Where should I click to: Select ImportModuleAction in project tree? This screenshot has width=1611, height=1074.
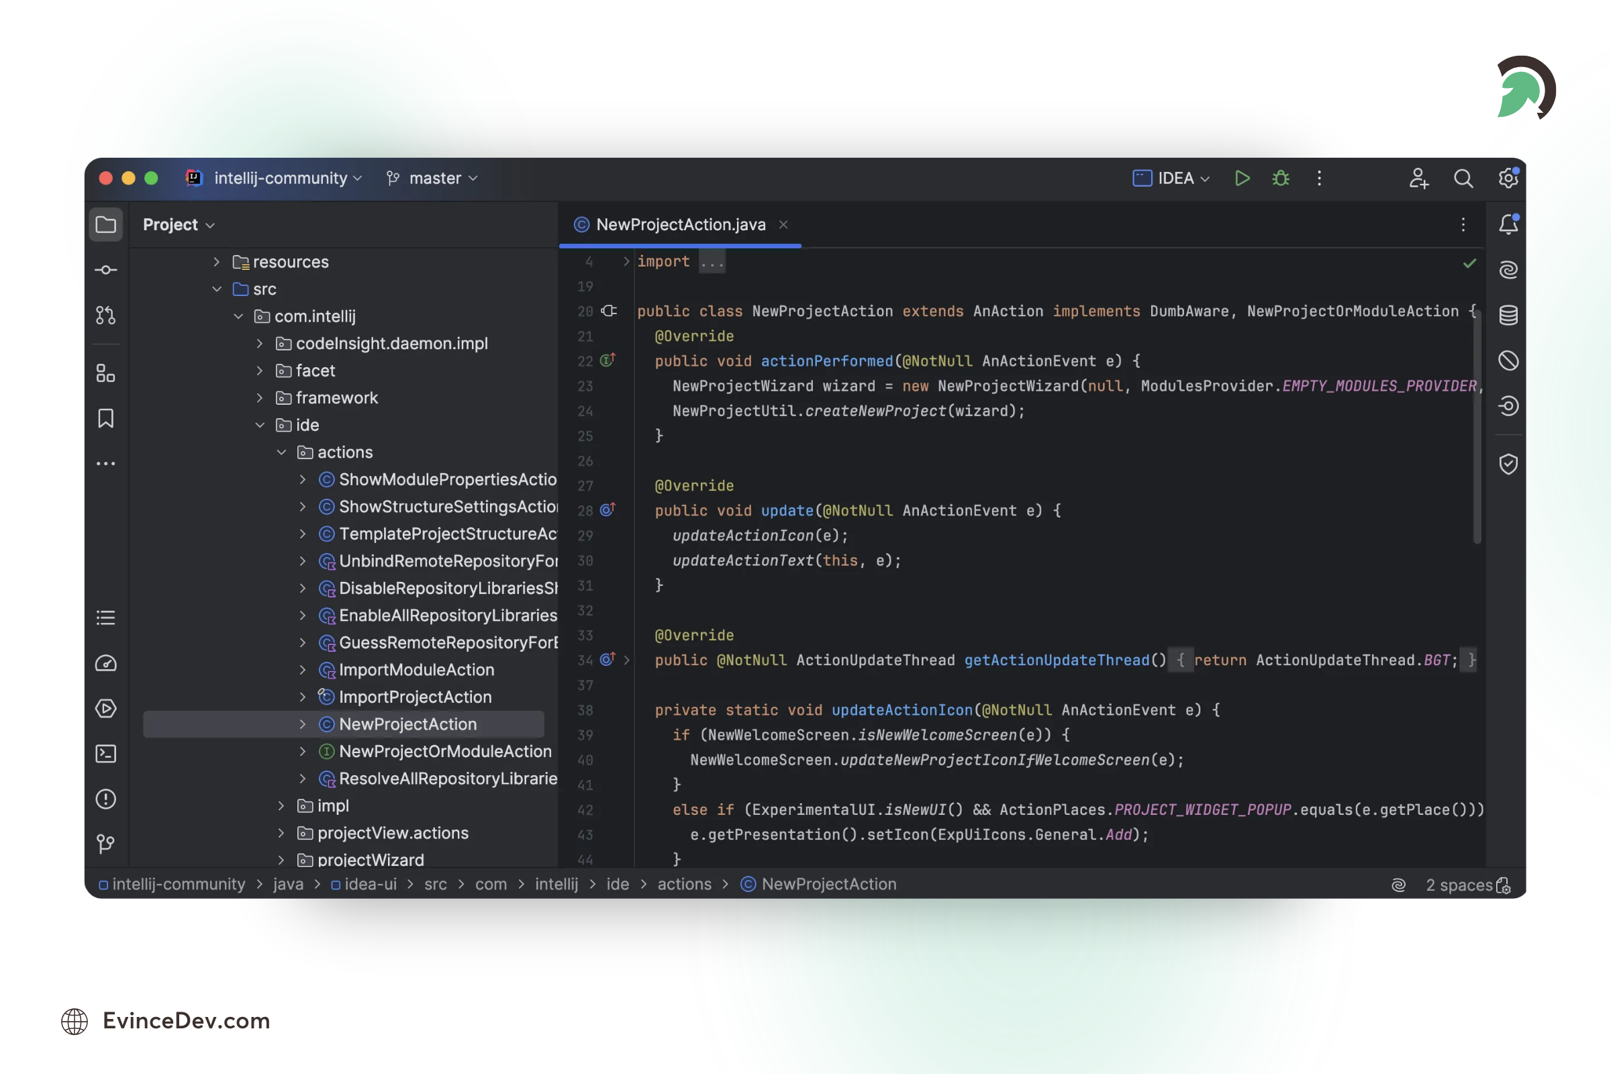(x=416, y=670)
